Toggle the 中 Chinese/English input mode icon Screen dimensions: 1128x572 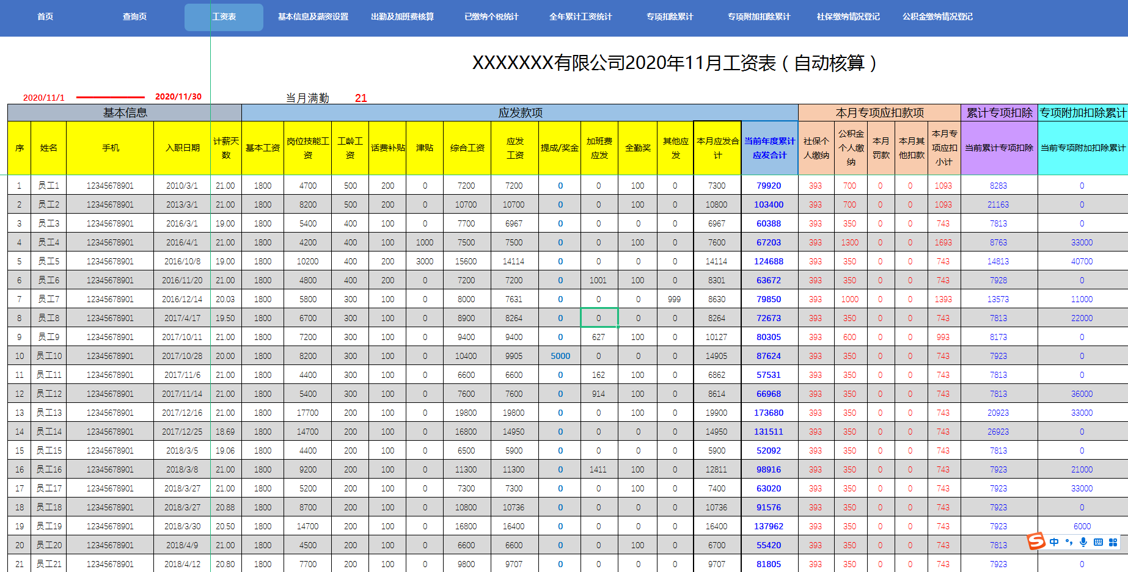pos(1054,542)
